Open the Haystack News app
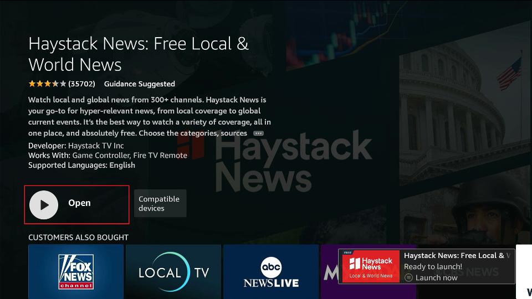The height and width of the screenshot is (299, 532). (x=76, y=204)
